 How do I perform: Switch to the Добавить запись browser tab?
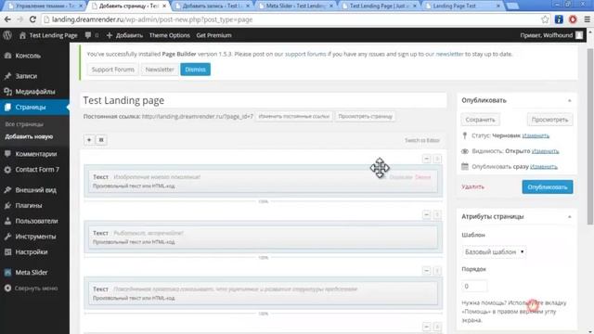click(x=213, y=6)
